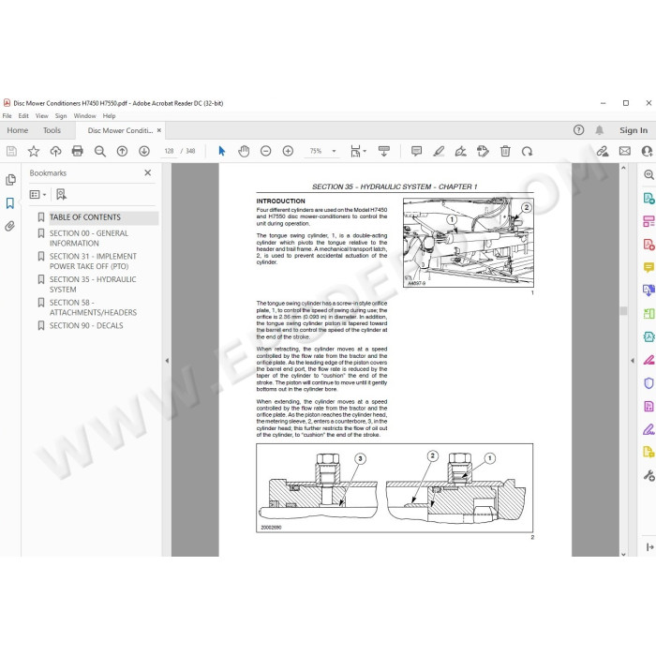
Task: Open the View menu
Action: [42, 116]
